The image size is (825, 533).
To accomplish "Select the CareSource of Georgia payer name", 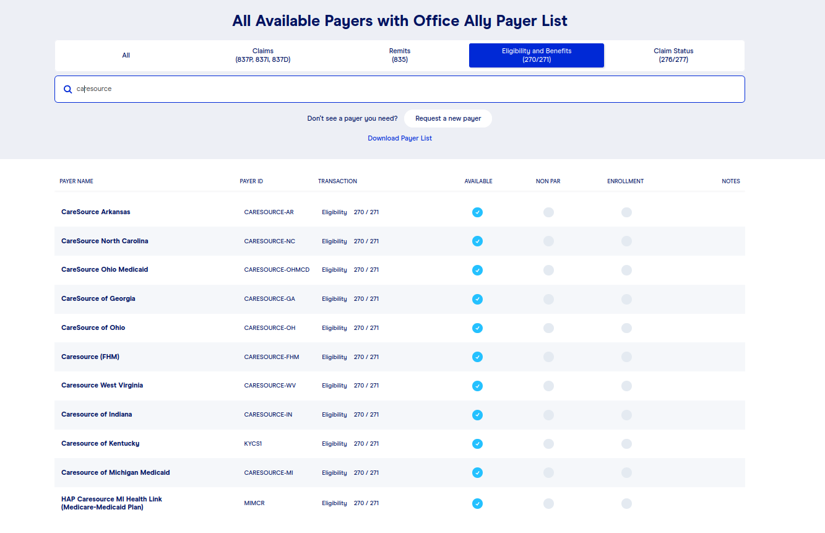I will coord(98,299).
